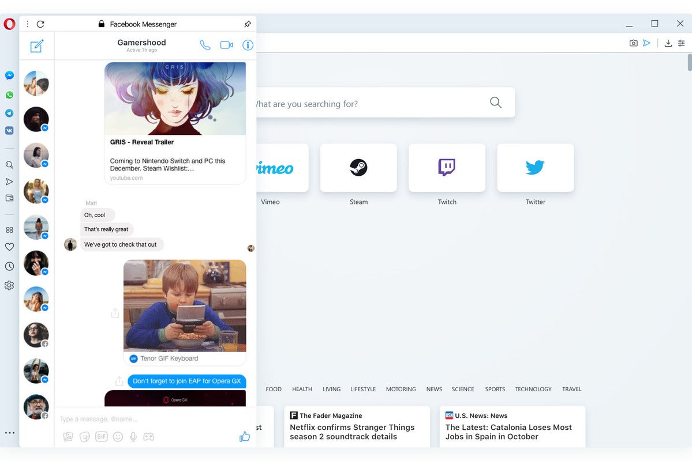Select the SCIENCE news category
The image size is (692, 461).
tap(462, 389)
